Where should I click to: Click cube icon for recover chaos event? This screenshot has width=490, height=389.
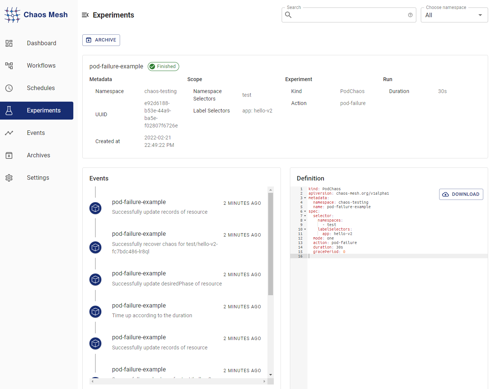click(95, 247)
